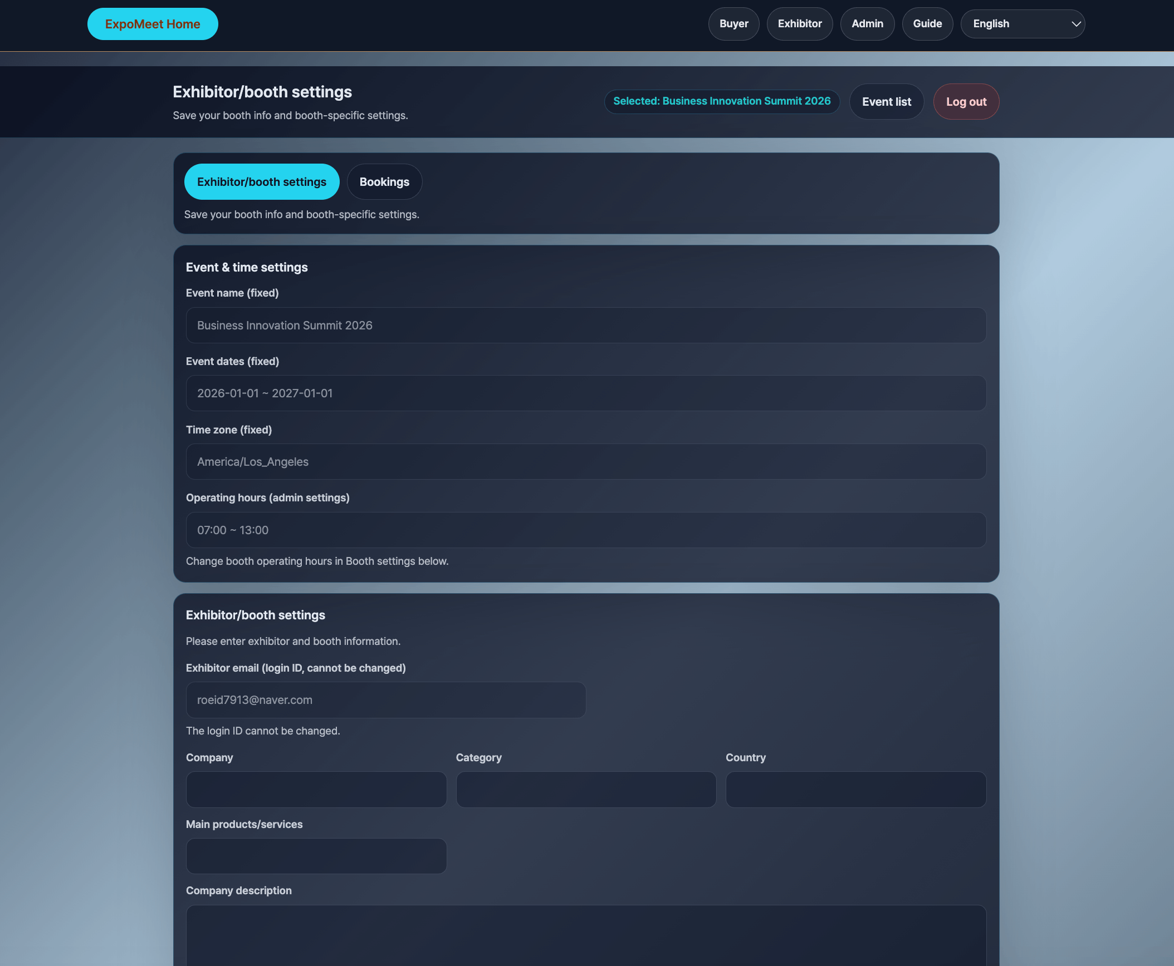Image resolution: width=1174 pixels, height=966 pixels.
Task: Click the Event list button
Action: click(886, 101)
